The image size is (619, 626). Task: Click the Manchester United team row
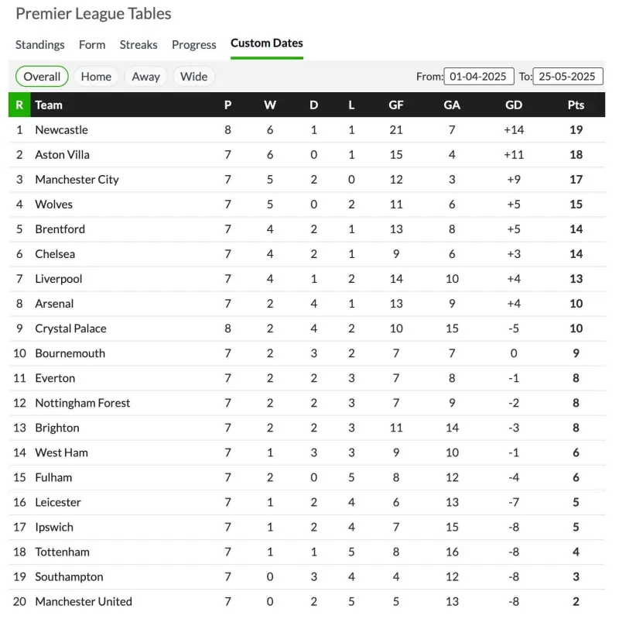(x=306, y=602)
